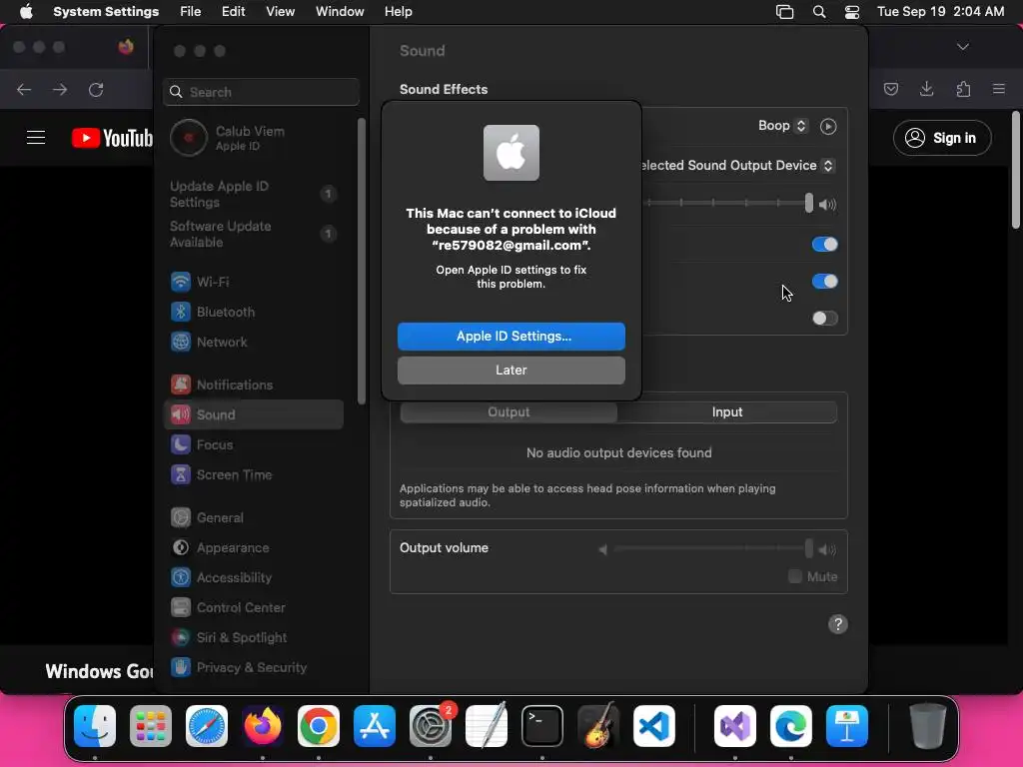Select the Sound speaker icon in sidebar
Viewport: 1023px width, 767px height.
[181, 414]
